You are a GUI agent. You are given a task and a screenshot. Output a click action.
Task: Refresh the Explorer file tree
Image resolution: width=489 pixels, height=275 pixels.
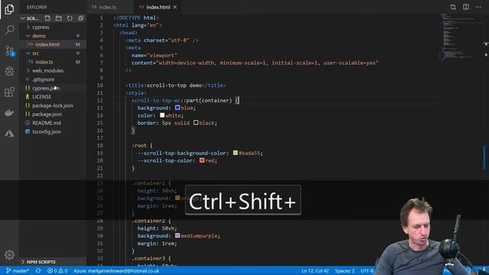tap(70, 18)
